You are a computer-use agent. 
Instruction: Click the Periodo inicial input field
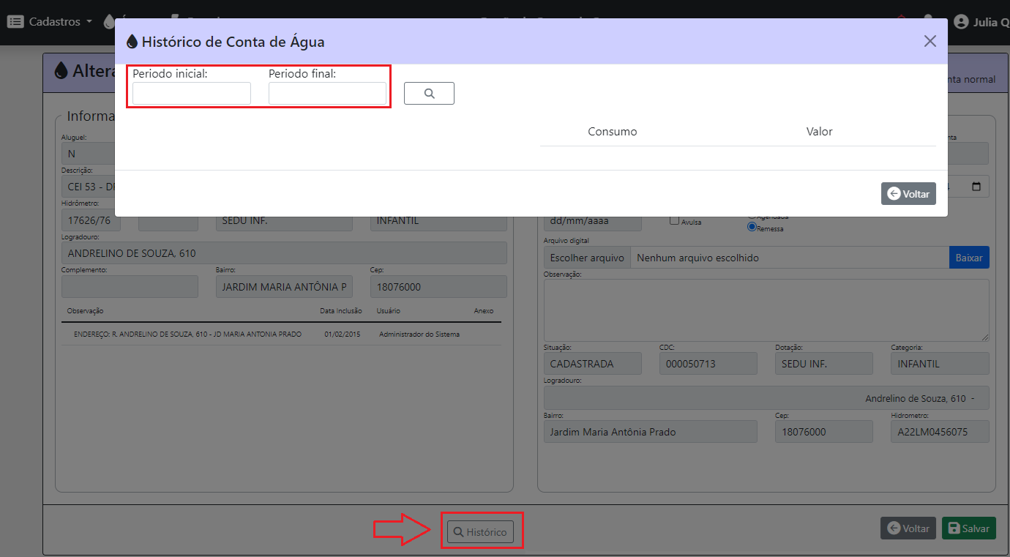[192, 94]
